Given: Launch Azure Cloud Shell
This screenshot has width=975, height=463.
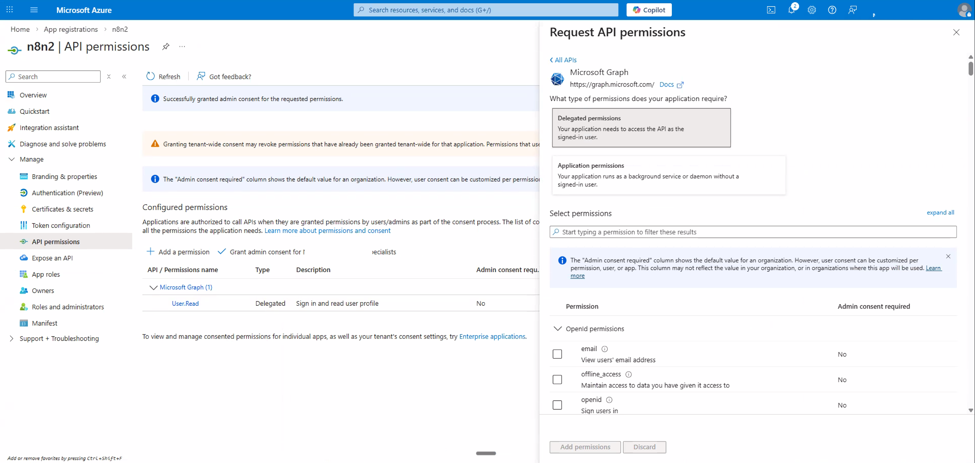Looking at the screenshot, I should 771,10.
